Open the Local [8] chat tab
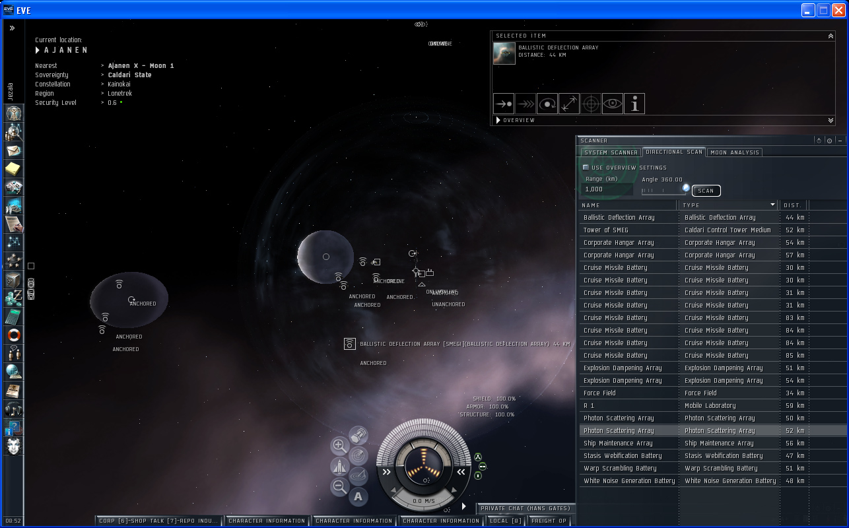This screenshot has width=849, height=528. [x=506, y=521]
